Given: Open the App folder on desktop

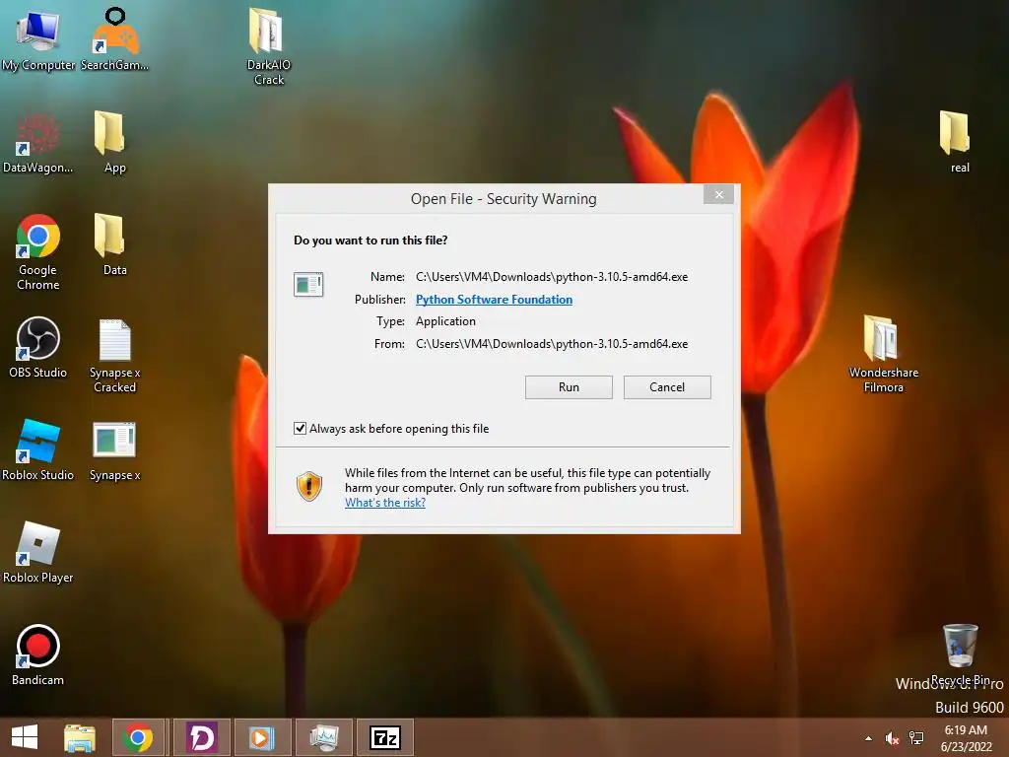Looking at the screenshot, I should pyautogui.click(x=114, y=142).
